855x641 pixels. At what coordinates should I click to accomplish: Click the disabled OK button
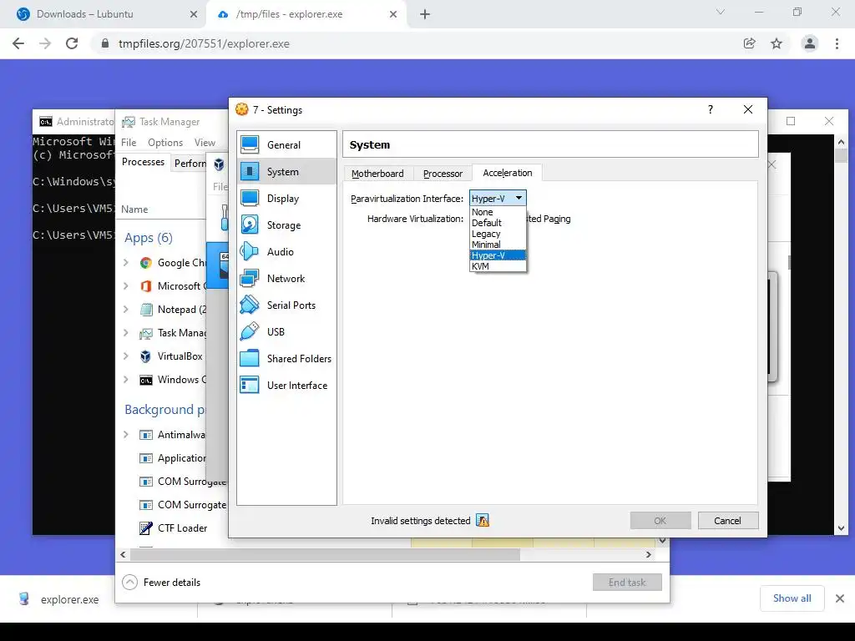click(x=660, y=521)
